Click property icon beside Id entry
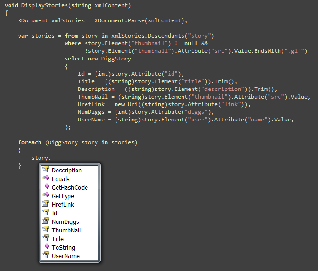The image size is (318, 271). pyautogui.click(x=46, y=212)
